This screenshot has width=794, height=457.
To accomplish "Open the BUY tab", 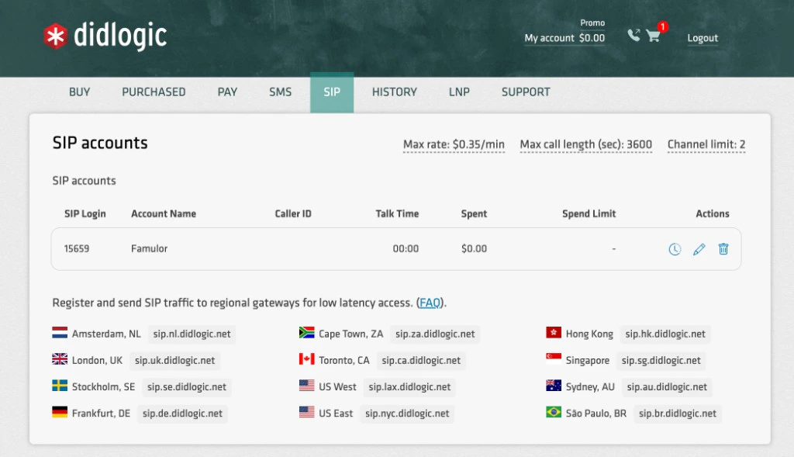I will 80,92.
